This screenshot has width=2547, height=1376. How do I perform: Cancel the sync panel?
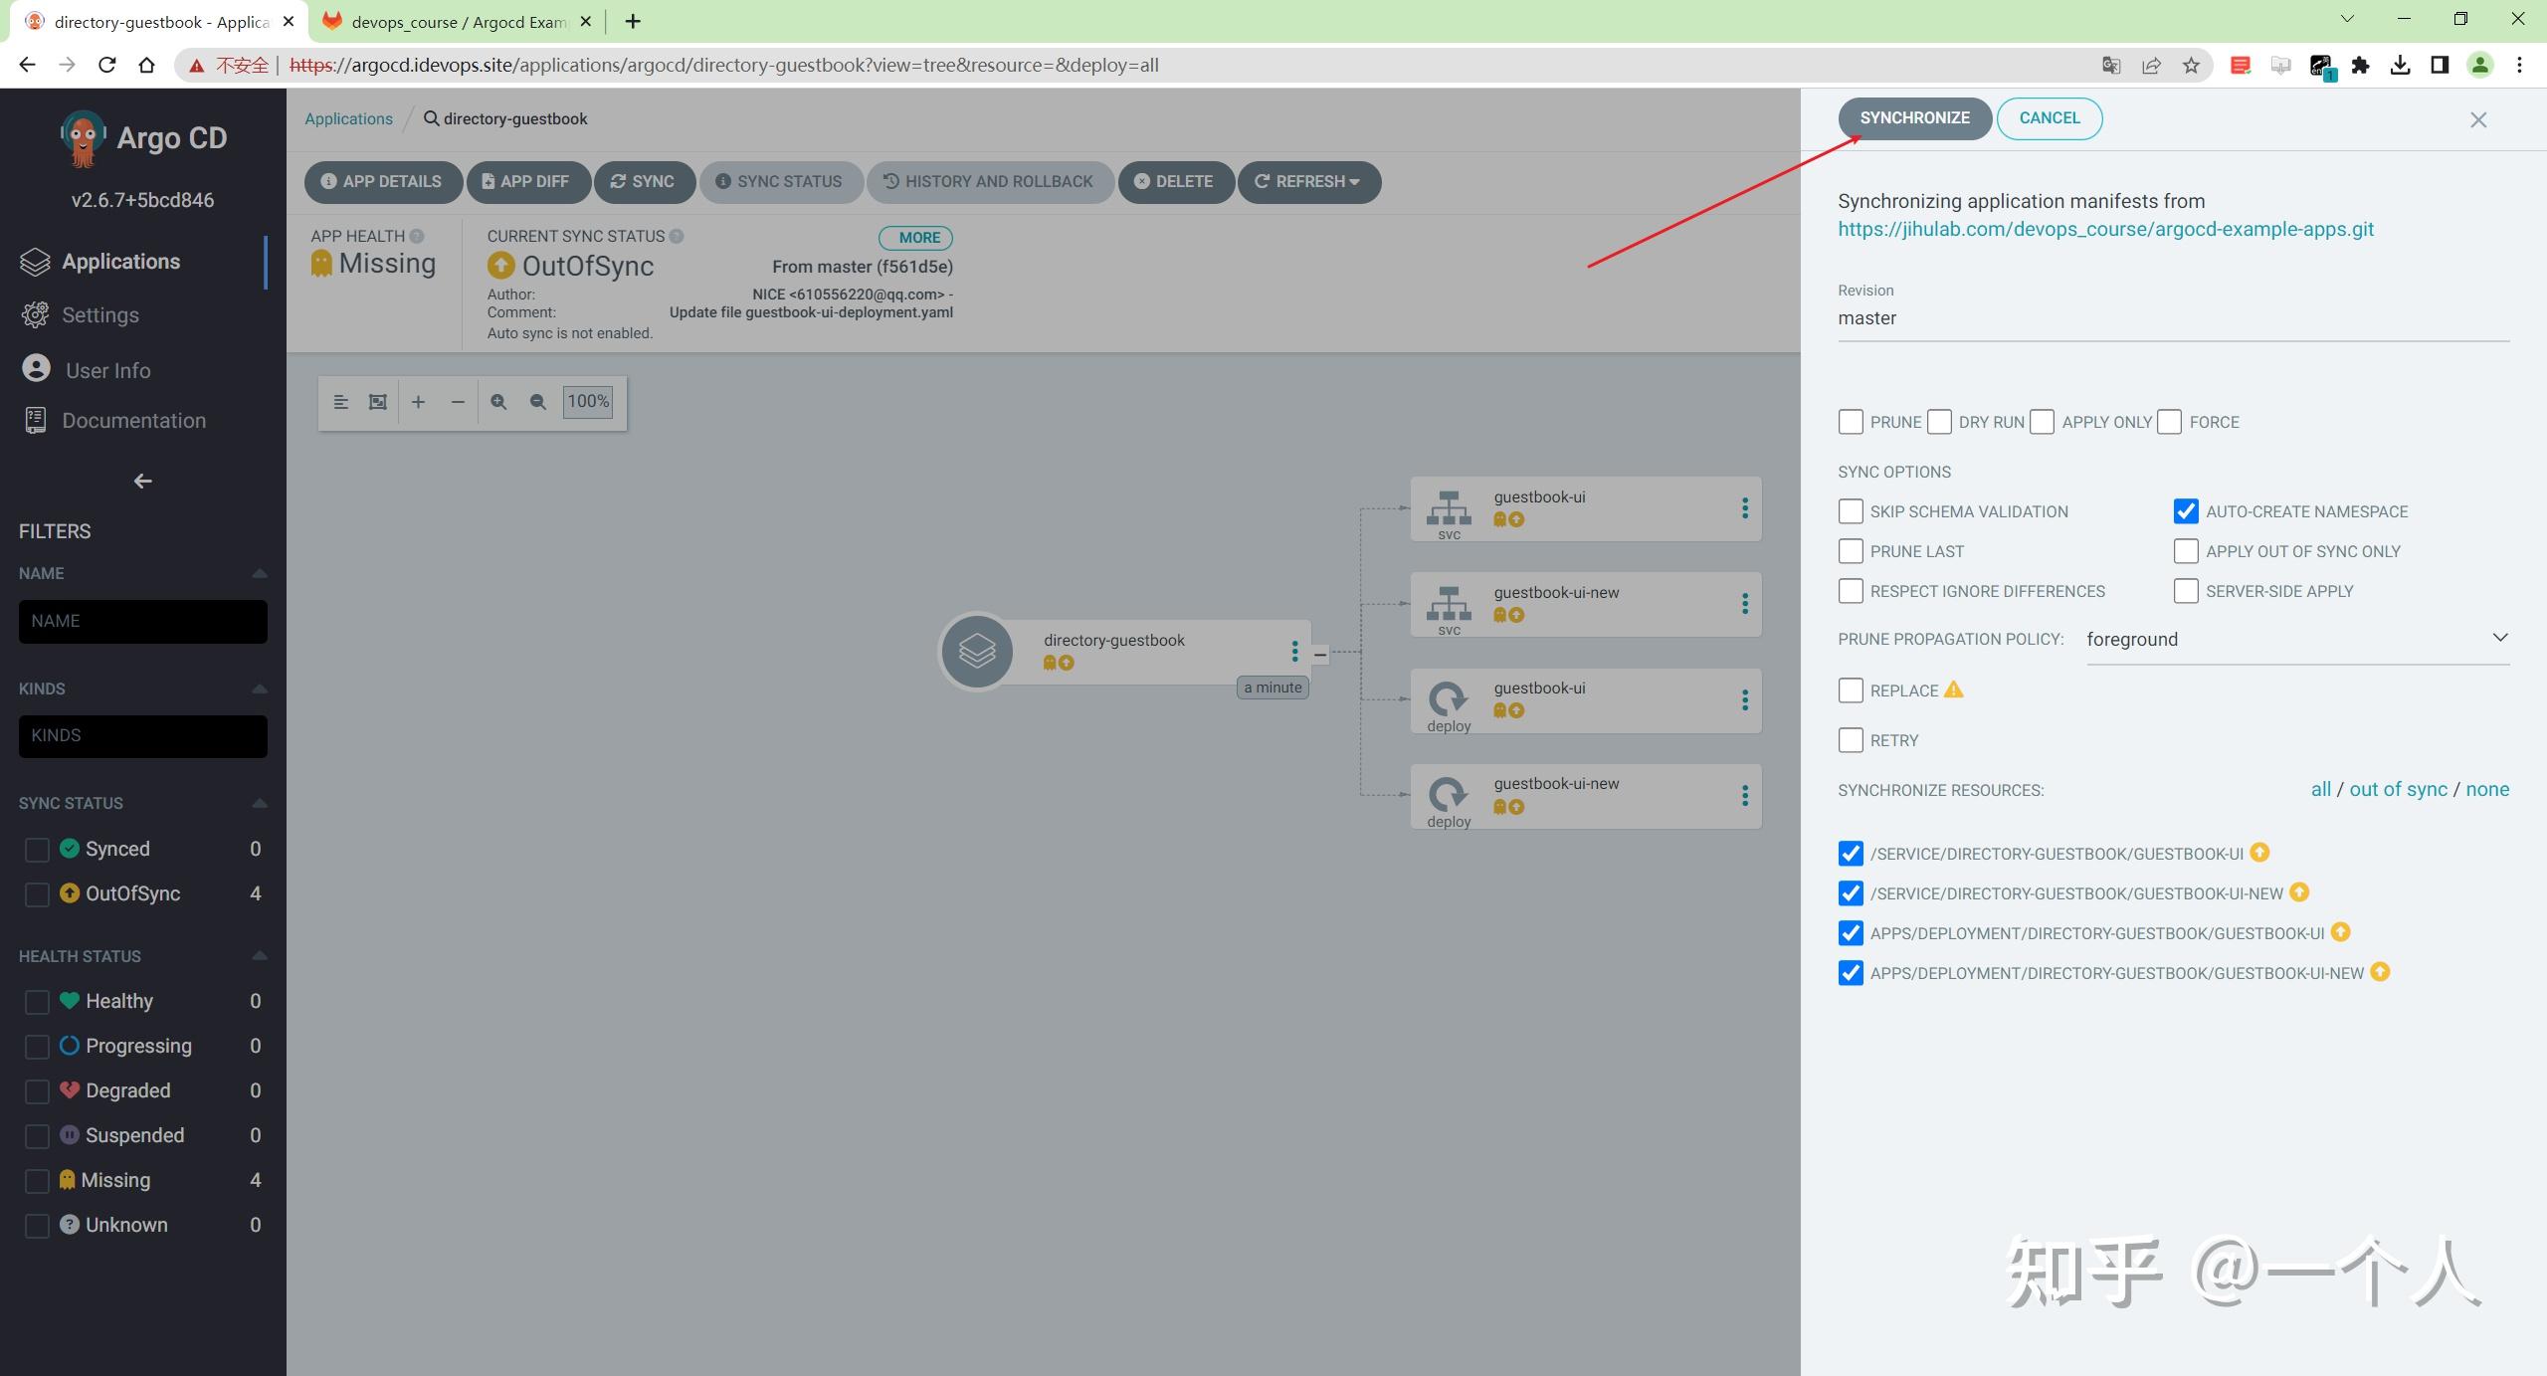click(x=2049, y=118)
